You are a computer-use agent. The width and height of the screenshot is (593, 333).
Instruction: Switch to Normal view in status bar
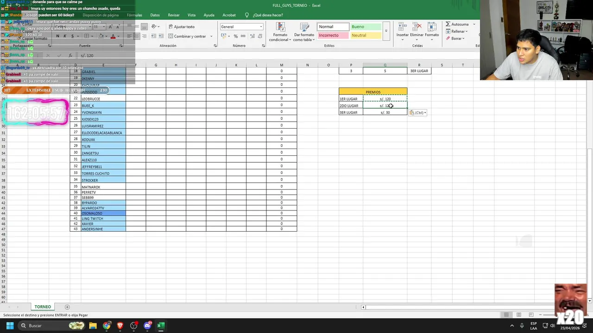(506, 314)
